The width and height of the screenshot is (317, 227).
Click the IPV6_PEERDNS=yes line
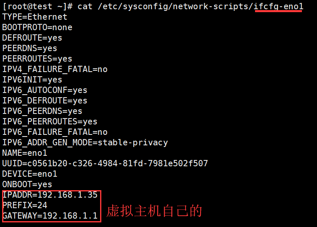(x=42, y=111)
